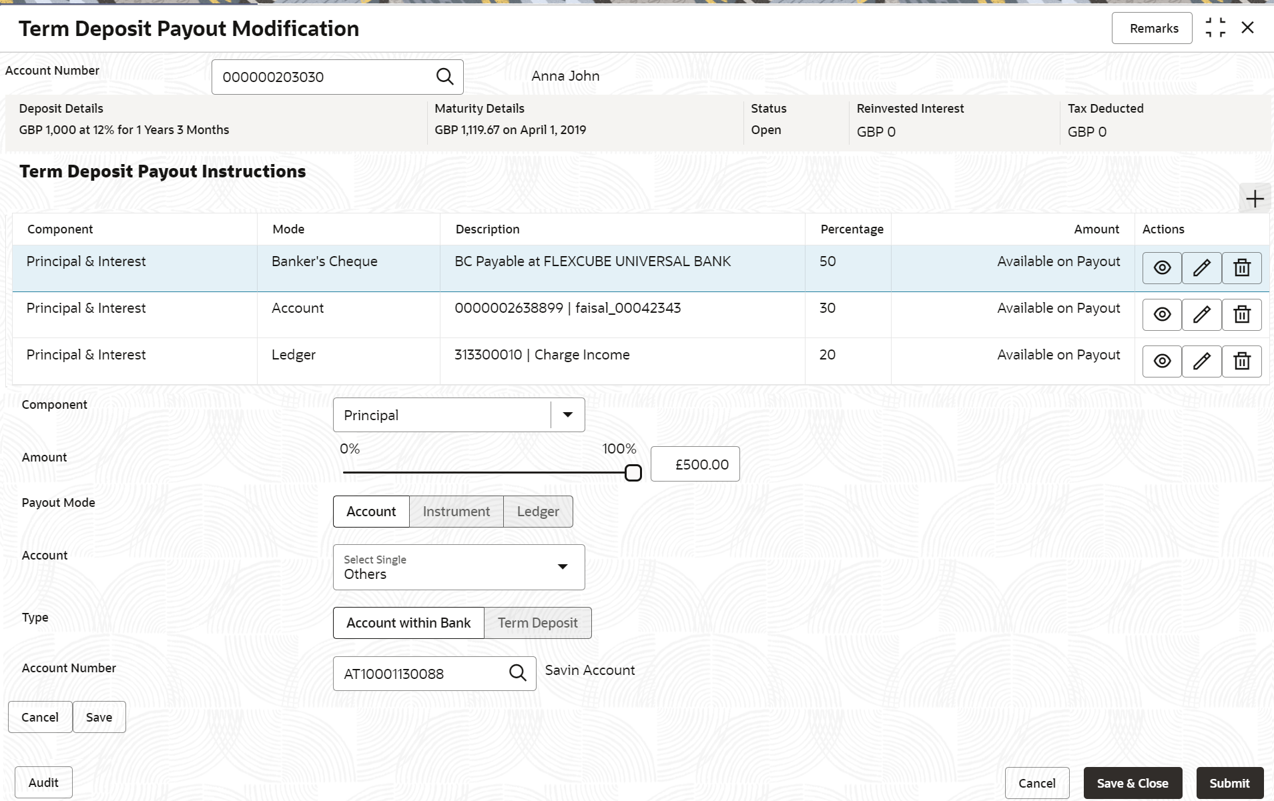The width and height of the screenshot is (1274, 801).
Task: Delete the Banker's Cheque payout row
Action: 1242,268
